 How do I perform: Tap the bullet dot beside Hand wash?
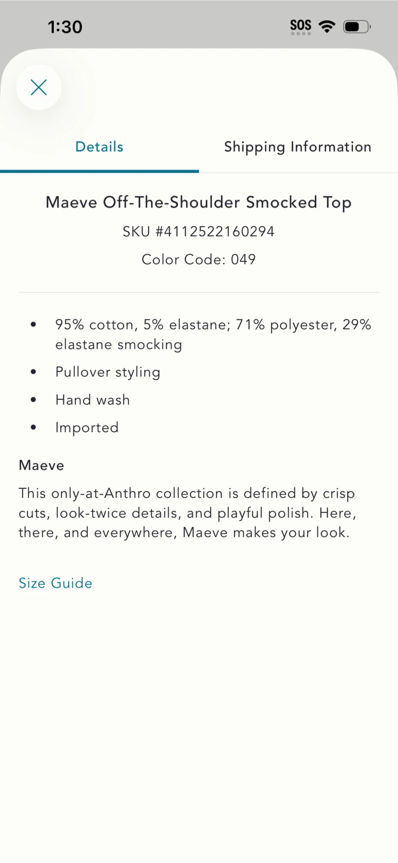point(34,400)
